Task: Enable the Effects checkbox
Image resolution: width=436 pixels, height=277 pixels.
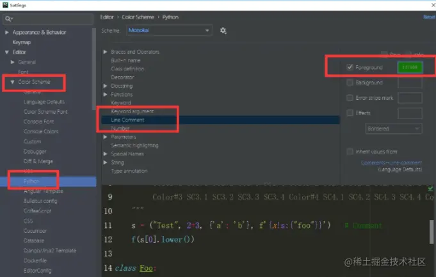Action: click(350, 113)
